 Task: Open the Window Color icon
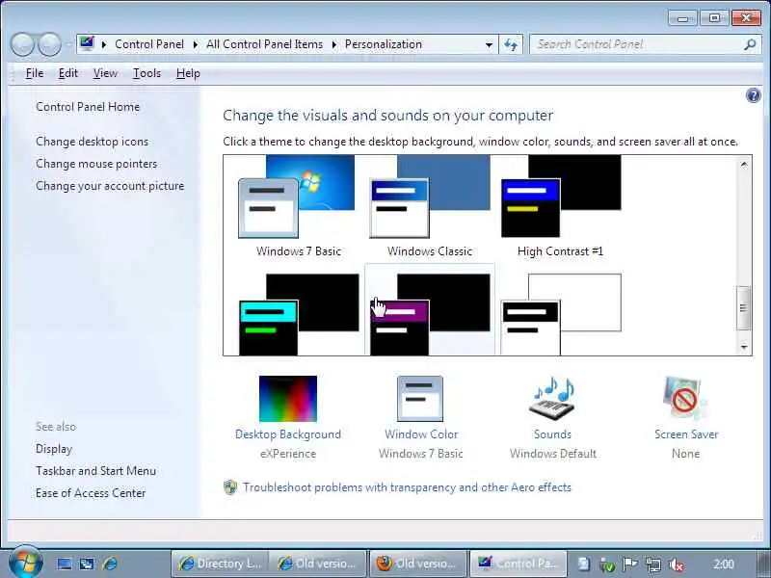click(420, 399)
